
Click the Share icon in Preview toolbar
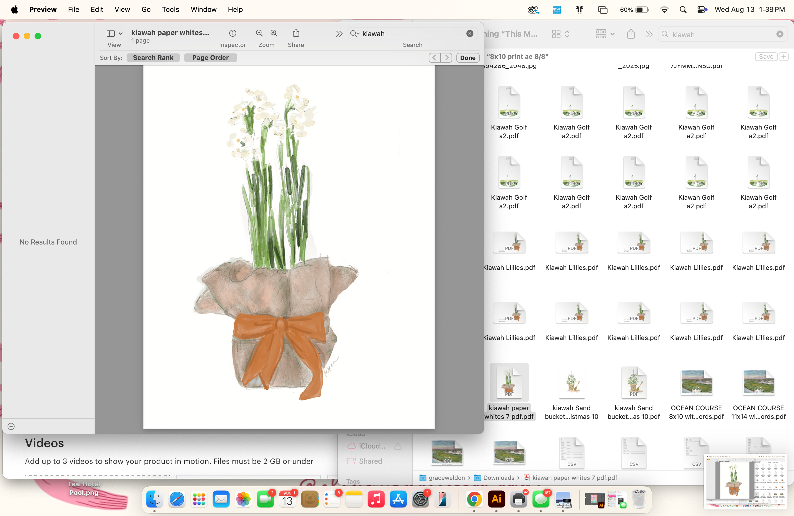coord(296,33)
